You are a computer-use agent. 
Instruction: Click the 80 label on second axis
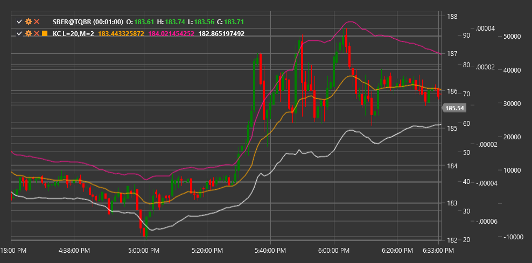coord(466,65)
